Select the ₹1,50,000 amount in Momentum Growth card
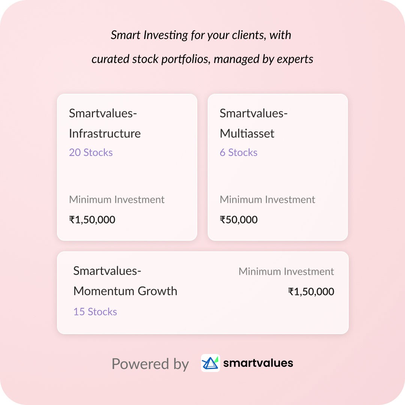This screenshot has height=405, width=405. (311, 292)
